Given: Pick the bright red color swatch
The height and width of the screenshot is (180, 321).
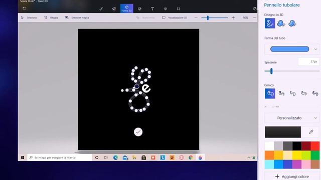Looking at the screenshot, I should (x=315, y=146).
